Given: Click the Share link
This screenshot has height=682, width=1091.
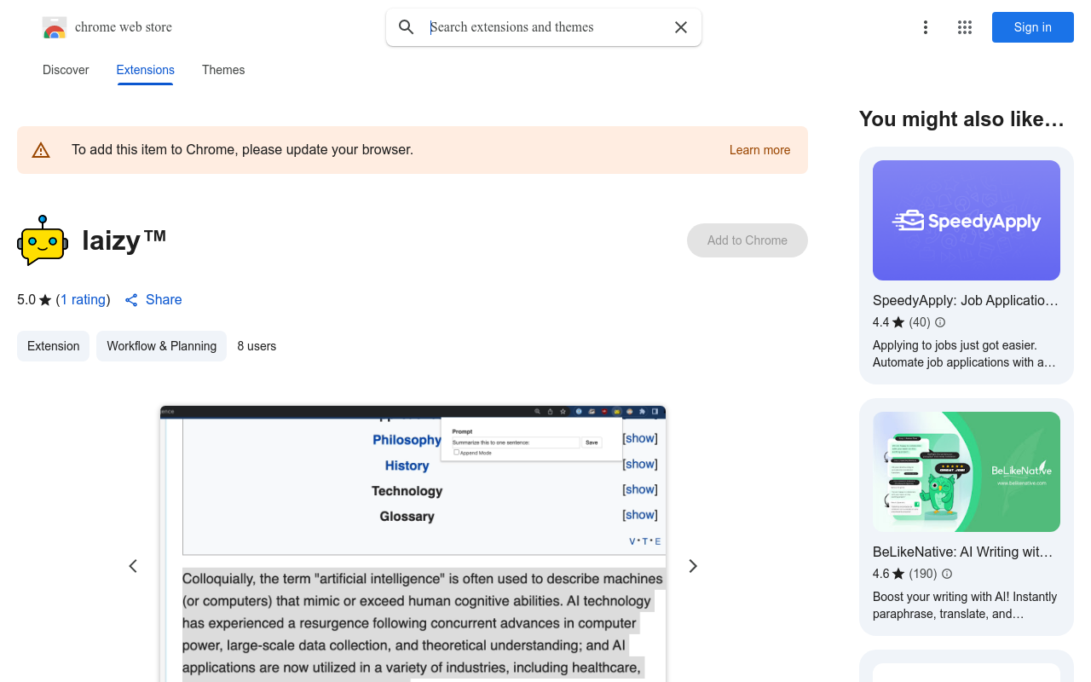Looking at the screenshot, I should pos(153,299).
